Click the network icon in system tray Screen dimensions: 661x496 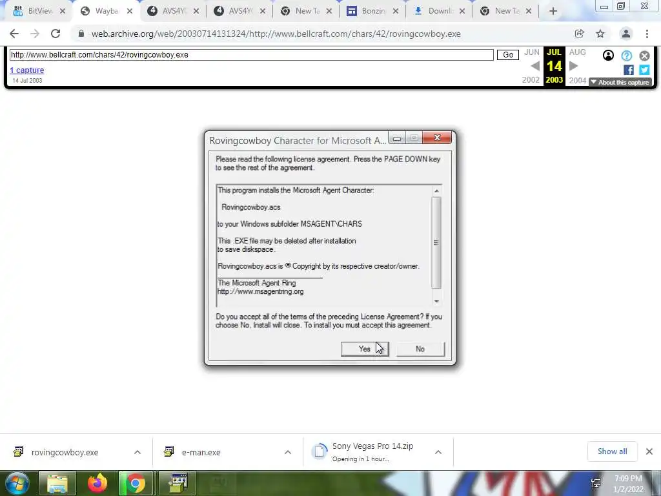[596, 483]
